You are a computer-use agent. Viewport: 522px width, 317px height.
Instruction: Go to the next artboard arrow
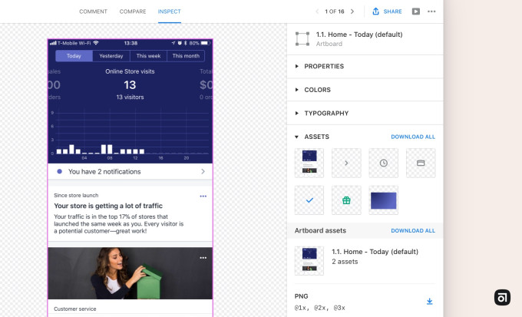pos(352,12)
